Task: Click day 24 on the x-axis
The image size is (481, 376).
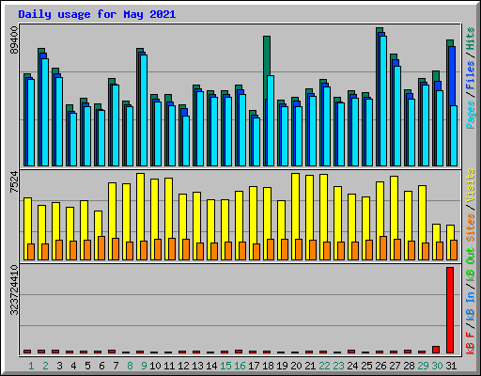Action: click(352, 366)
